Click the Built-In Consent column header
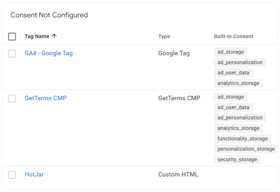280x192 pixels. coord(233,37)
